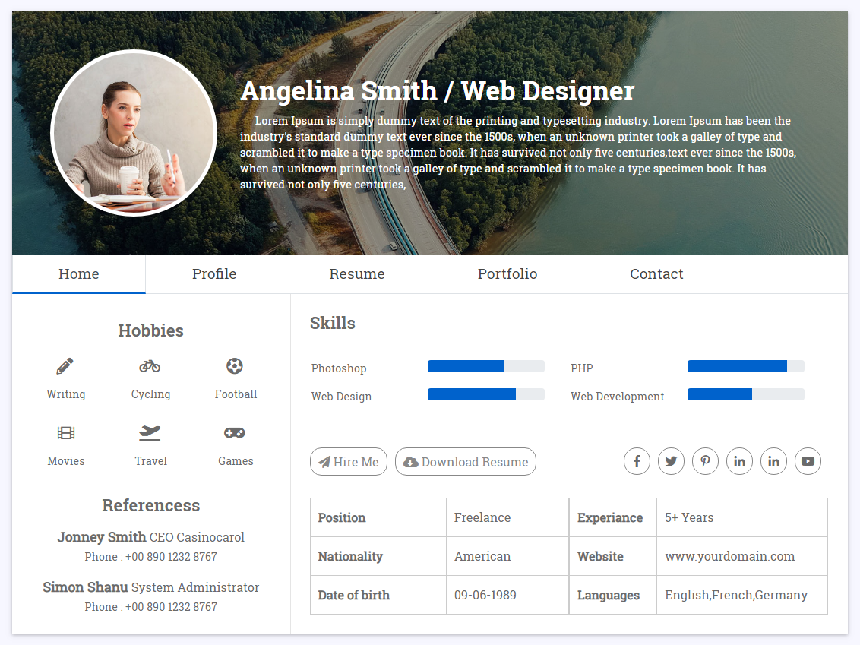Click Angelina's circular profile photo
The image size is (860, 645).
[x=134, y=133]
